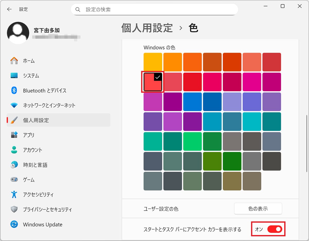The image size is (309, 241).
Task: Click the 設定の検索 search field
Action: point(154,9)
